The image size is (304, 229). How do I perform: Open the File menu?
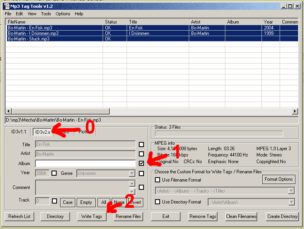(8, 14)
